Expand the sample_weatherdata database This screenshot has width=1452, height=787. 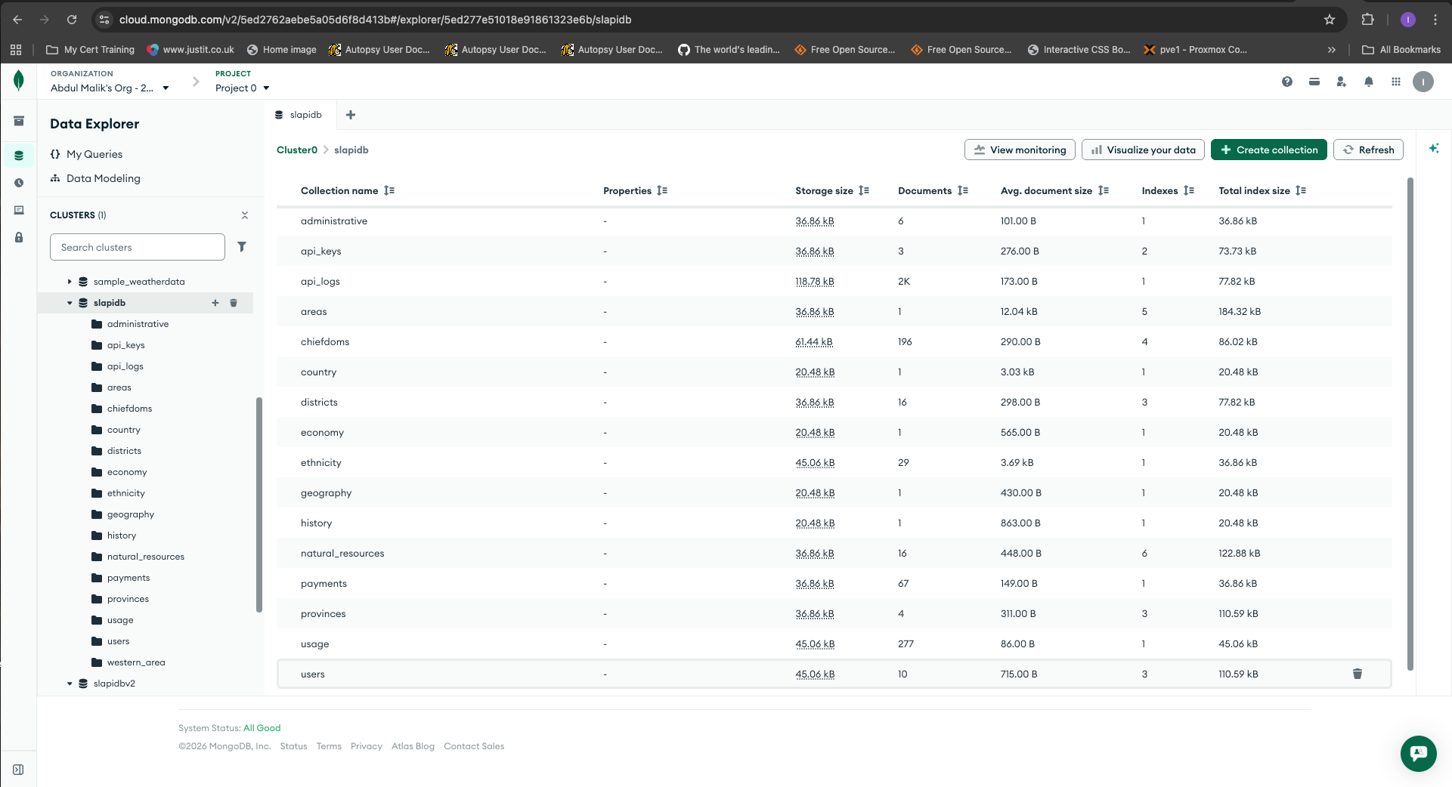pyautogui.click(x=70, y=282)
